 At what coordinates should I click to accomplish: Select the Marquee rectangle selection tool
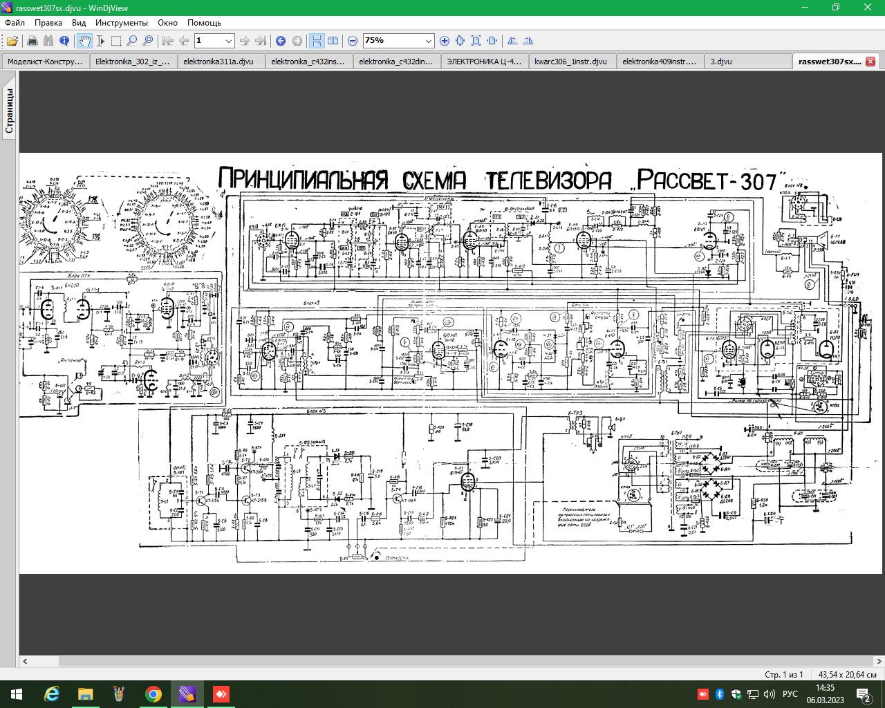[116, 41]
